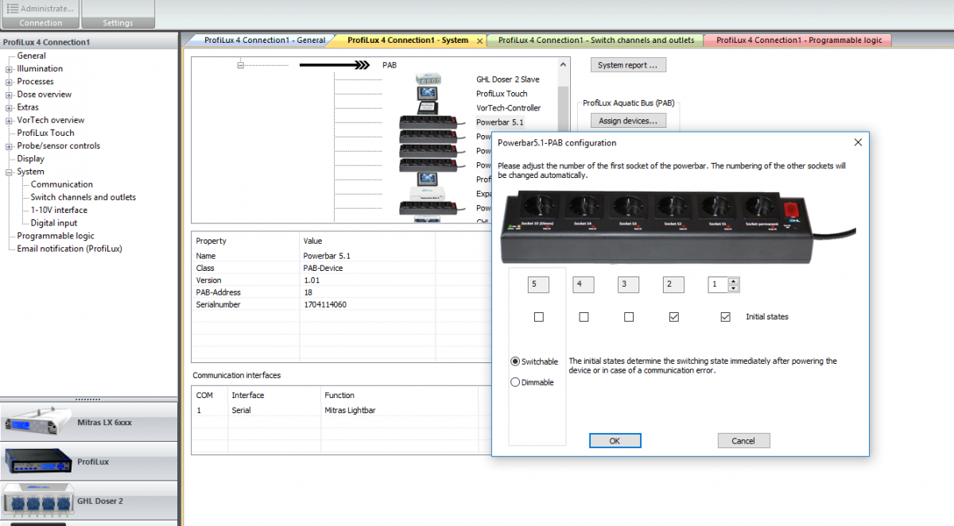Expand the Probe/sensor controls node
This screenshot has width=954, height=526.
pyautogui.click(x=9, y=146)
